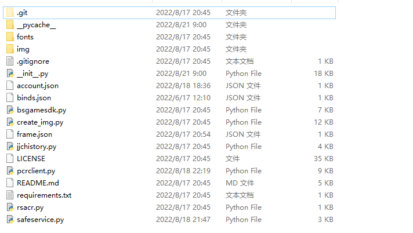Click the jjchistory.py Python icon
This screenshot has height=233, width=413.
10,147
